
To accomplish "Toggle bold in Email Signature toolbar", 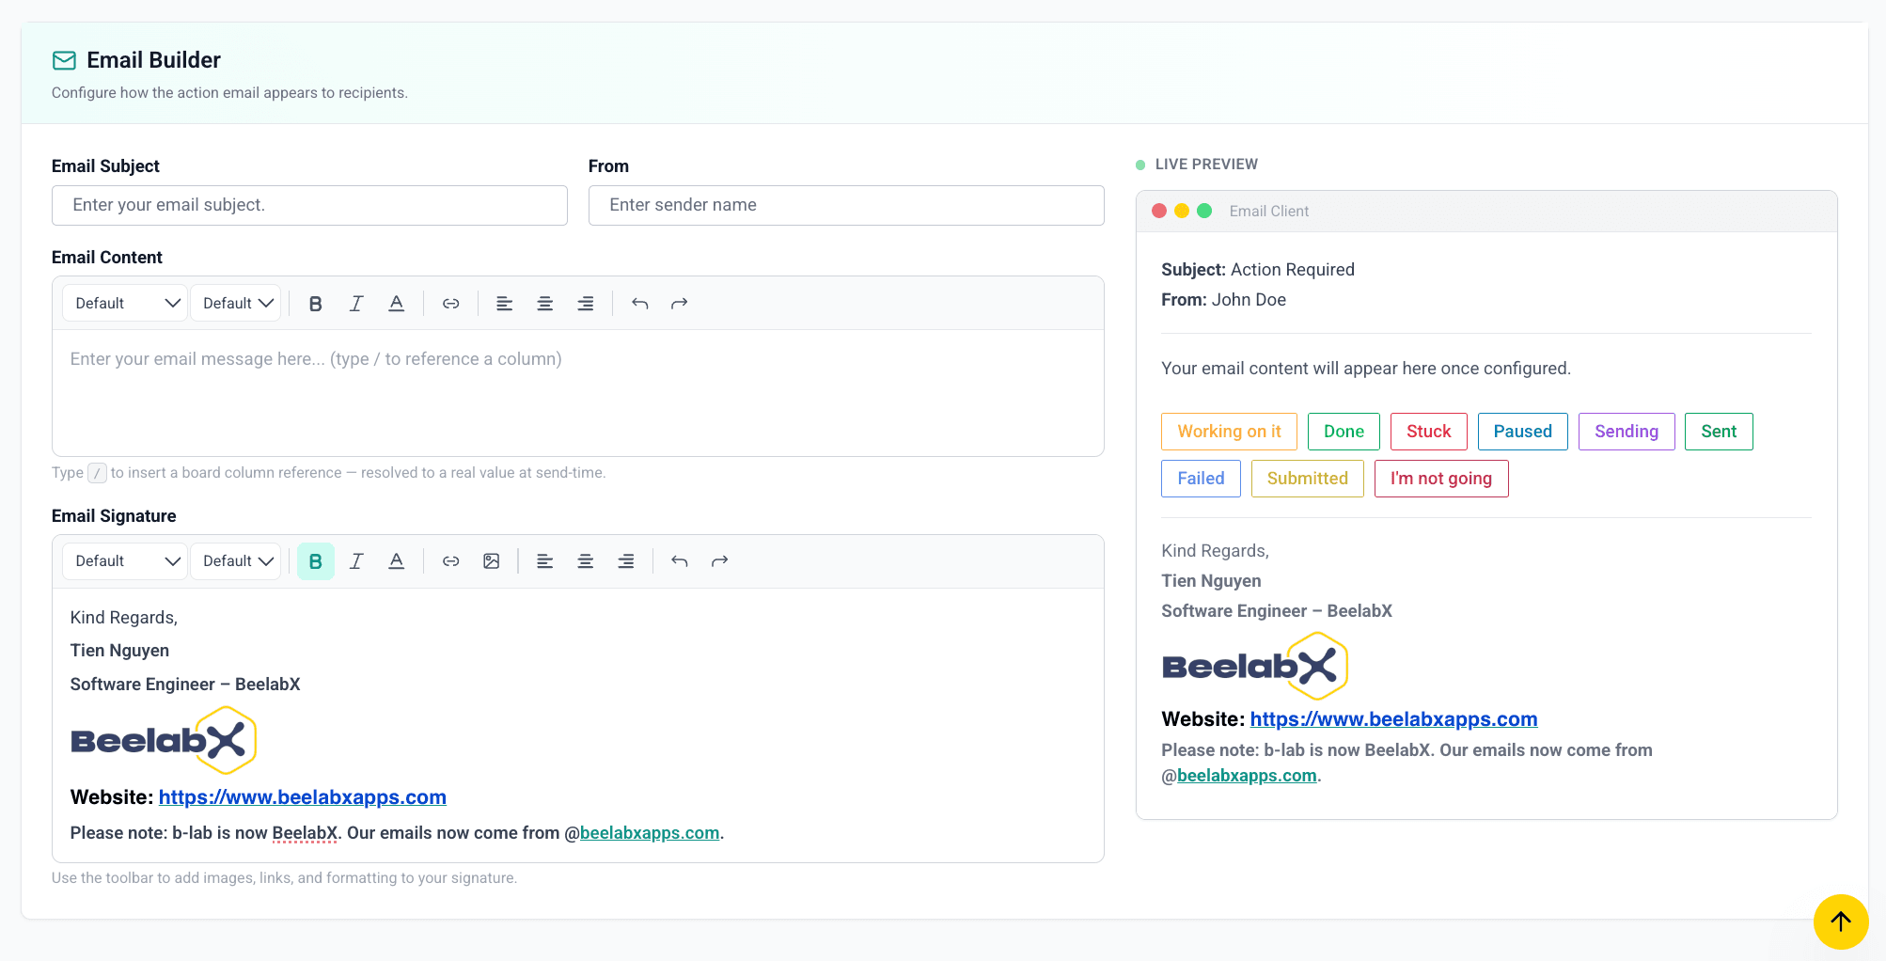I will (316, 561).
